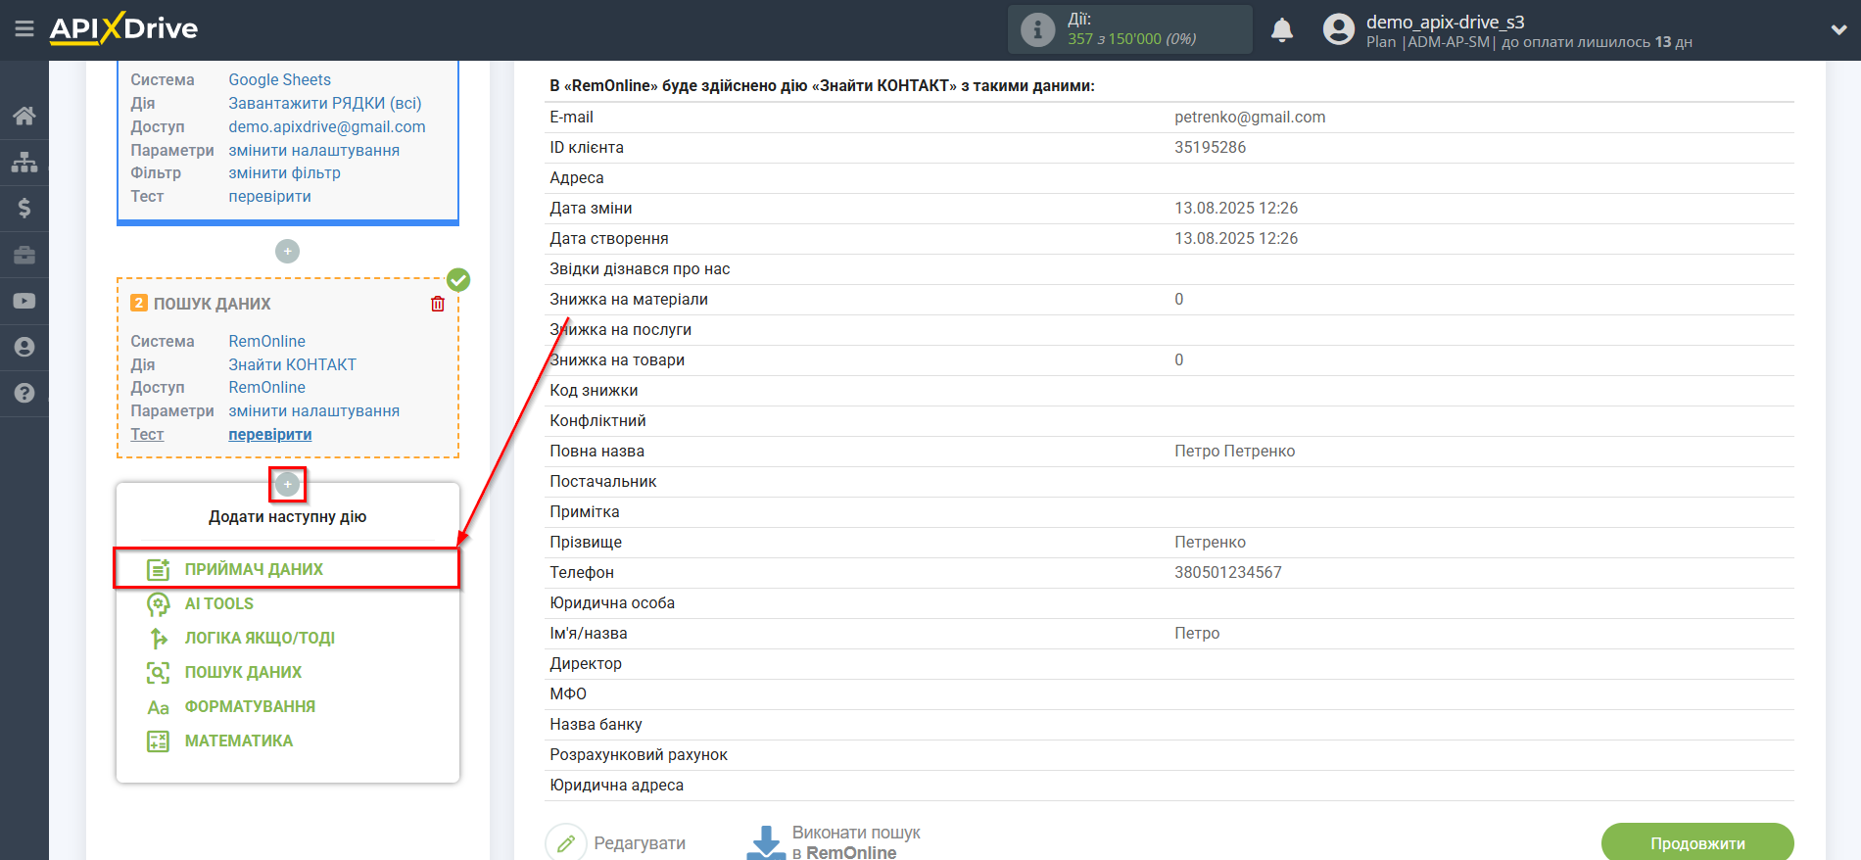This screenshot has height=860, width=1861.
Task: Click Виконати пошук в RemOnline
Action: (x=856, y=842)
